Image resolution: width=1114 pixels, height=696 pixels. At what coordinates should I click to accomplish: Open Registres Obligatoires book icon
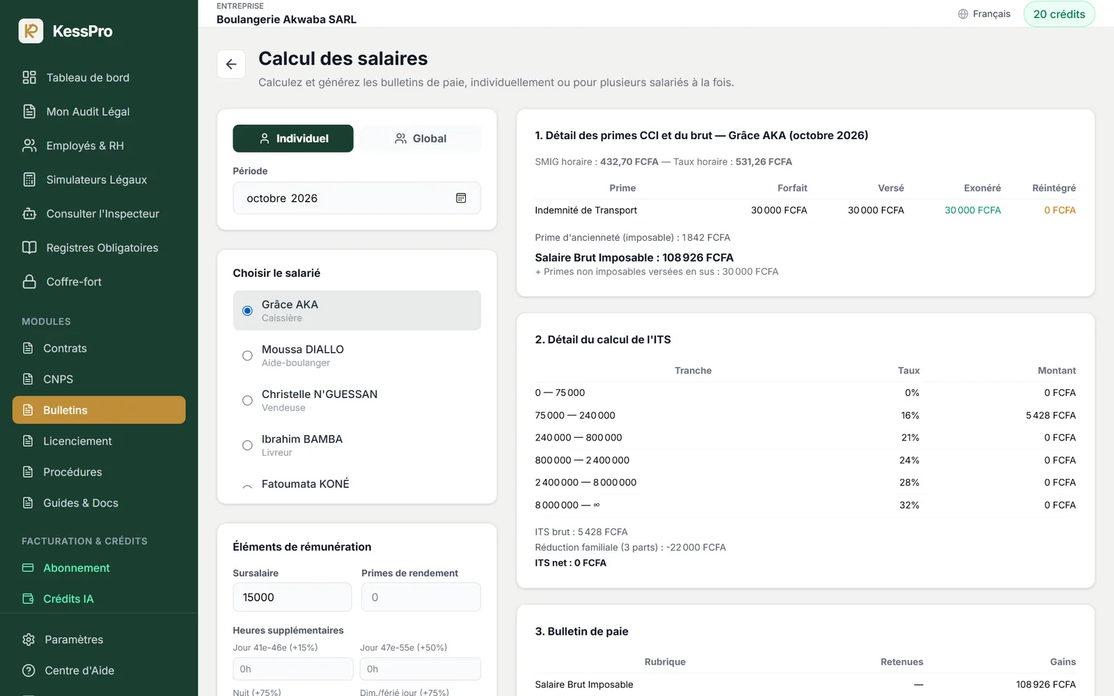click(29, 248)
